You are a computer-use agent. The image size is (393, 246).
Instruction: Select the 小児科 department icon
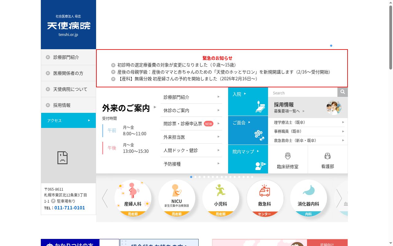221,198
